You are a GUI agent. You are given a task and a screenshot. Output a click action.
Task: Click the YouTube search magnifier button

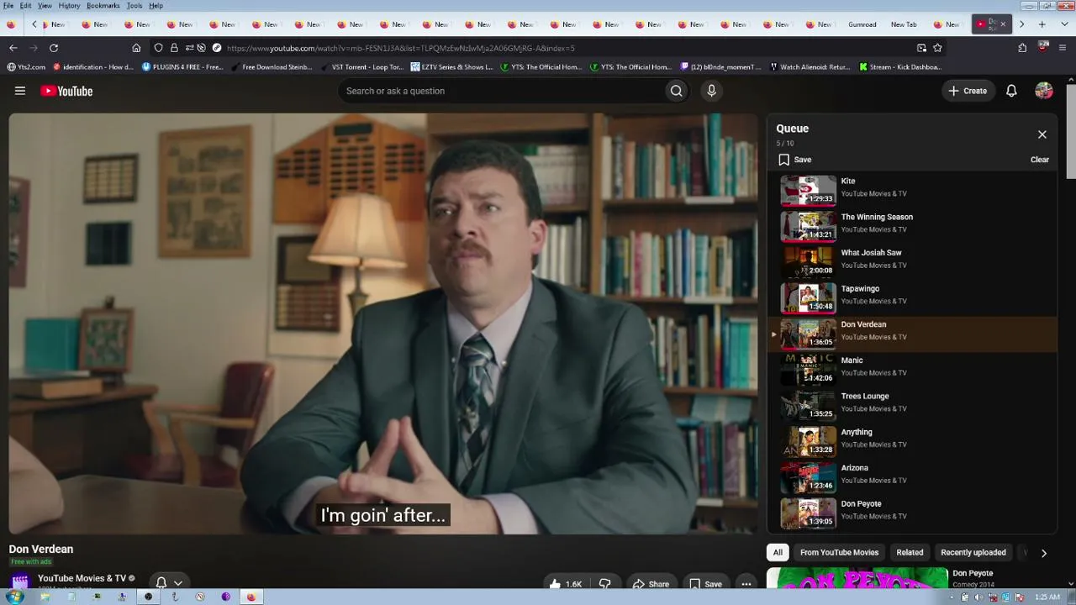676,91
